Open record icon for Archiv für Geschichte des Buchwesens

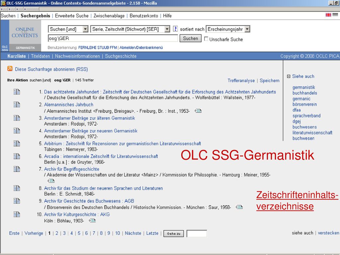17,201
